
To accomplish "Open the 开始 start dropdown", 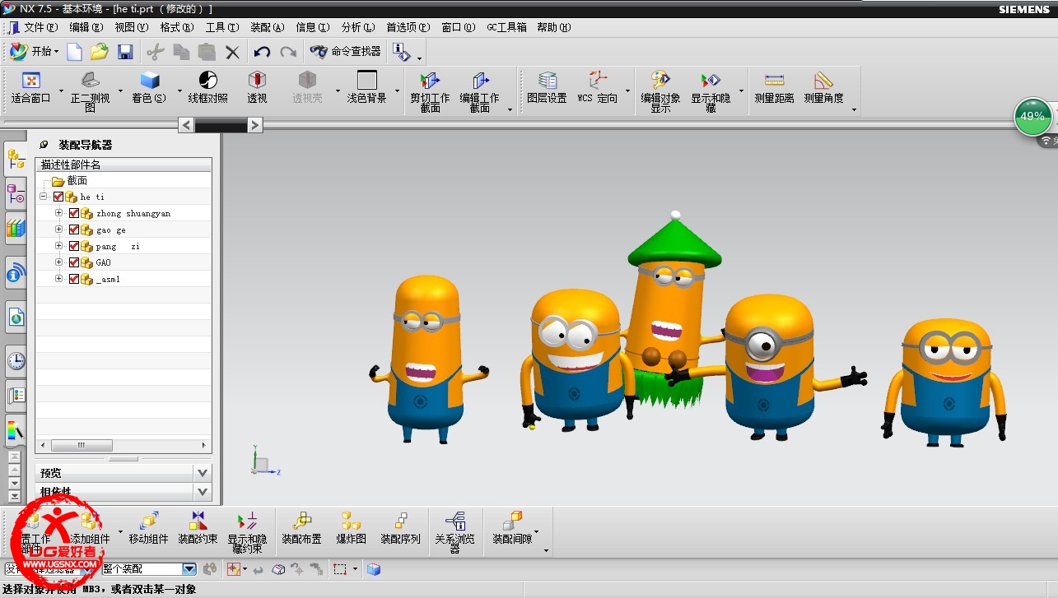I will point(35,51).
